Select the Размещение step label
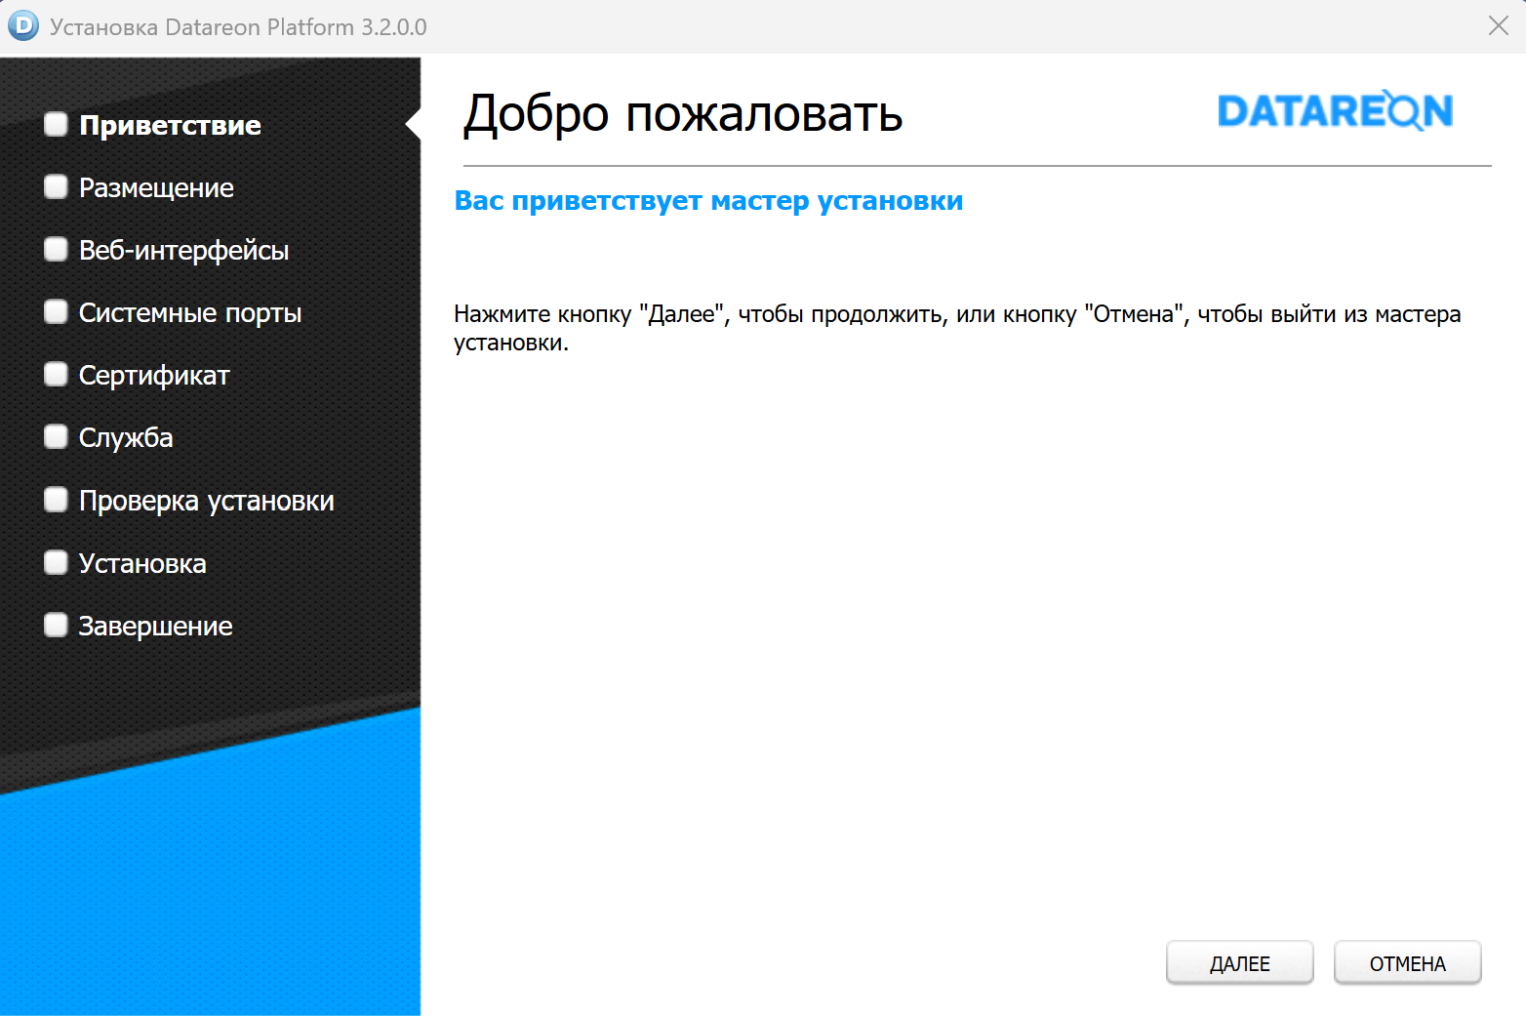 click(156, 187)
